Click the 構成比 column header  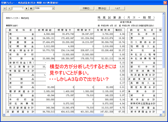pos(119,30)
